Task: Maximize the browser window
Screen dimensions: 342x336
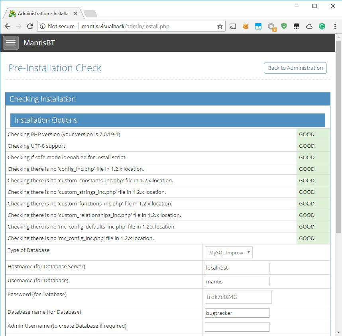Action: click(x=314, y=6)
